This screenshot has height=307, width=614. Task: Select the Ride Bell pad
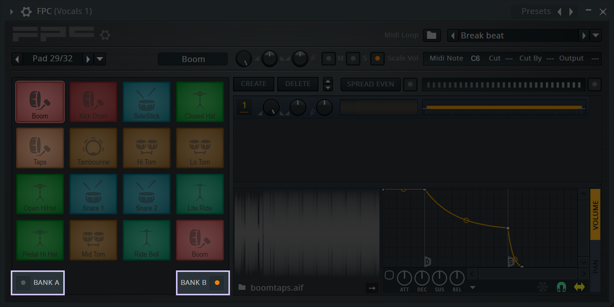click(x=147, y=240)
